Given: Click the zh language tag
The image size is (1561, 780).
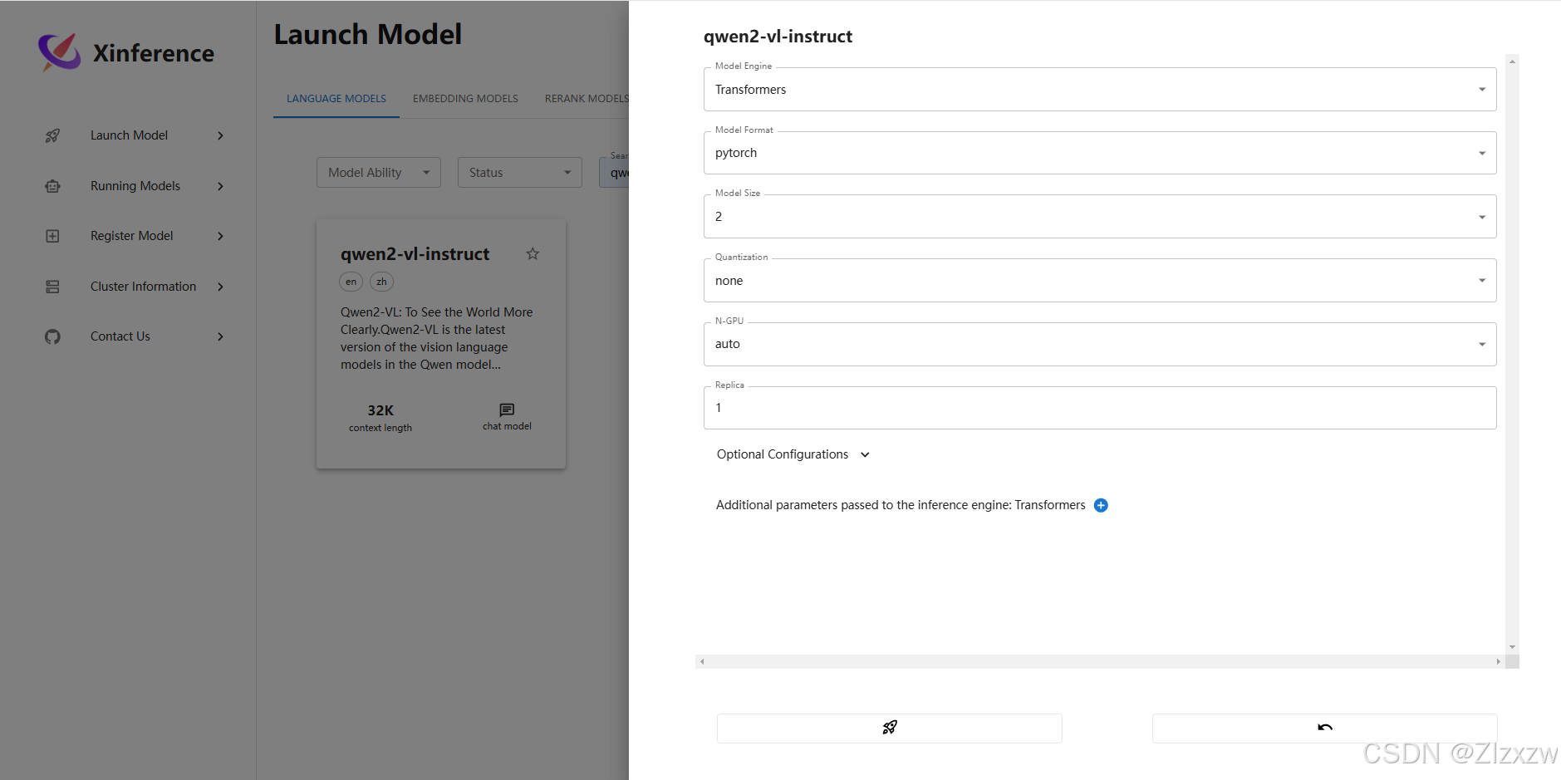Looking at the screenshot, I should (381, 282).
